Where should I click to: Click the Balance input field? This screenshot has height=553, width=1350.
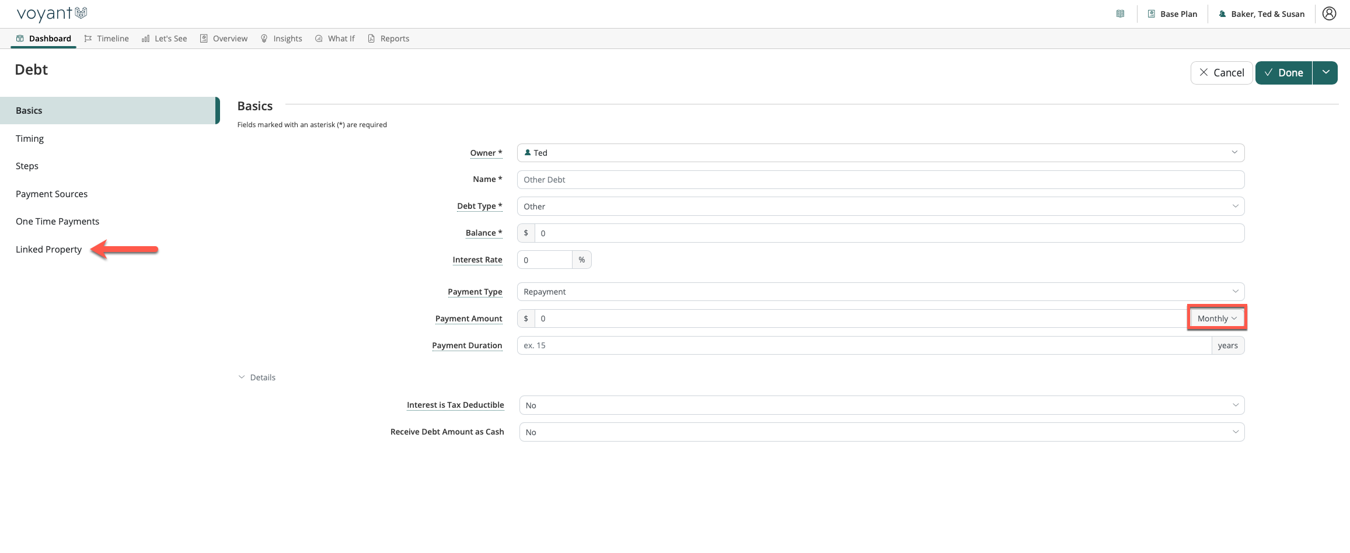(888, 233)
